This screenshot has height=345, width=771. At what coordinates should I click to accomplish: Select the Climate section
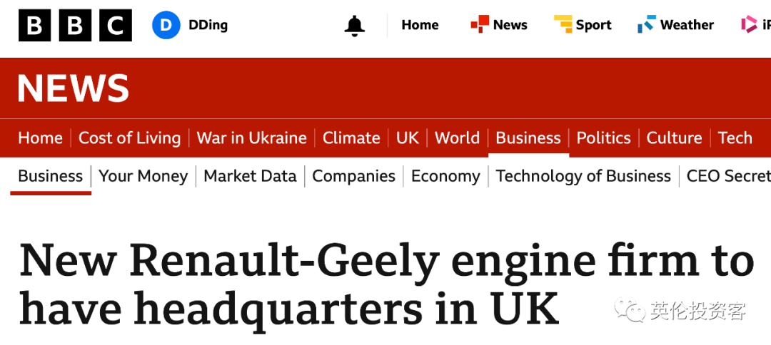(351, 138)
